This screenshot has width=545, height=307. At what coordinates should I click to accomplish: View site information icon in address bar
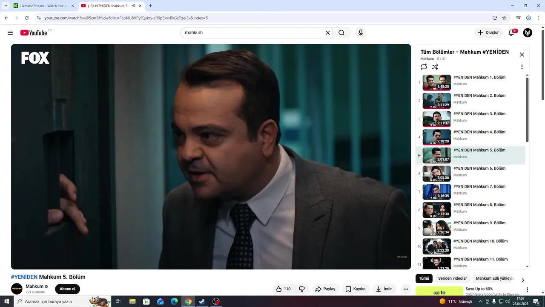(x=39, y=18)
